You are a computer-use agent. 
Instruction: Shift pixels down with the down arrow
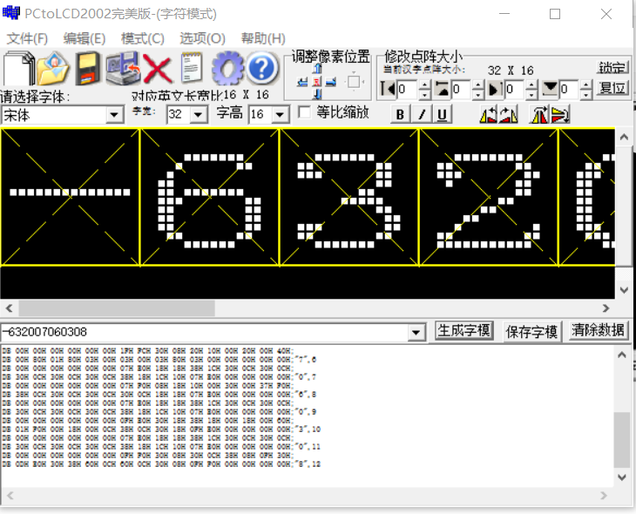317,95
